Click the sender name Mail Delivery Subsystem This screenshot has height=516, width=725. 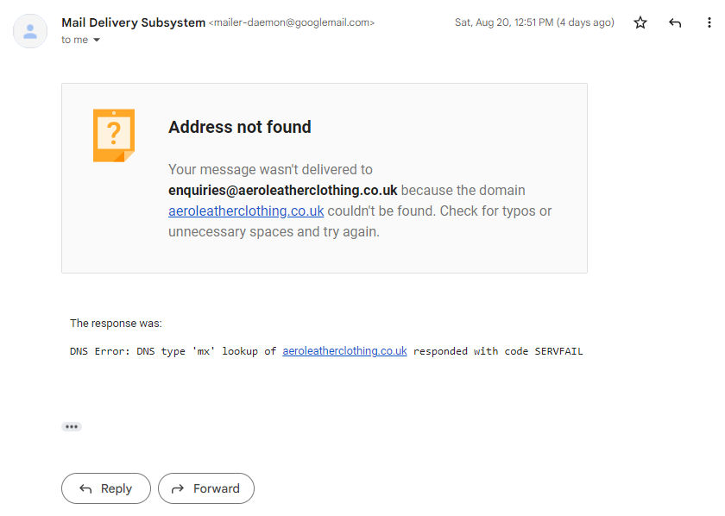(133, 22)
